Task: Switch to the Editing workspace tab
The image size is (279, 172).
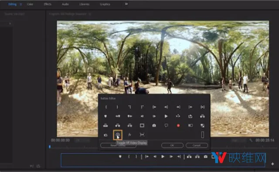Action: pos(13,4)
